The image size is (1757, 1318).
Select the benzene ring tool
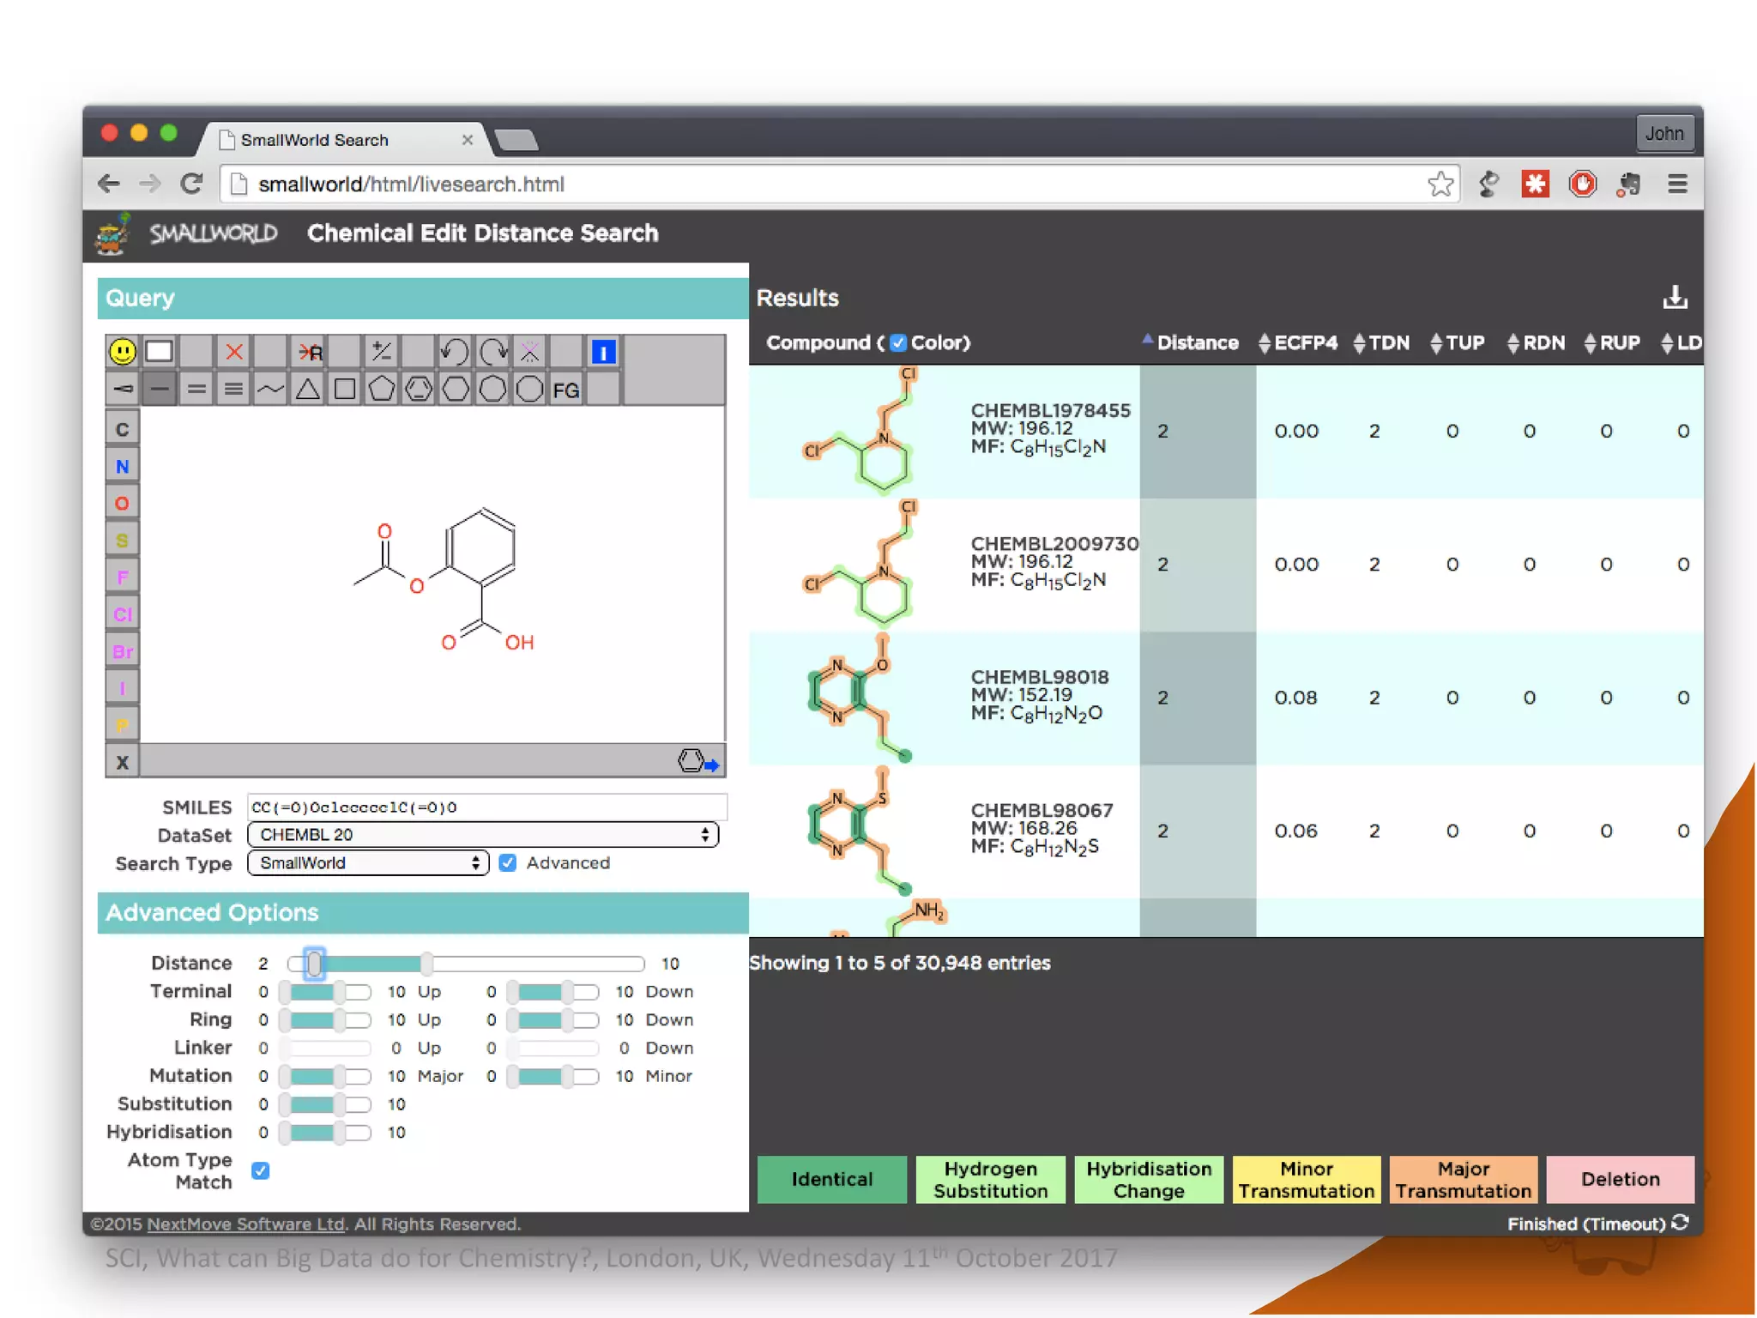(x=419, y=390)
